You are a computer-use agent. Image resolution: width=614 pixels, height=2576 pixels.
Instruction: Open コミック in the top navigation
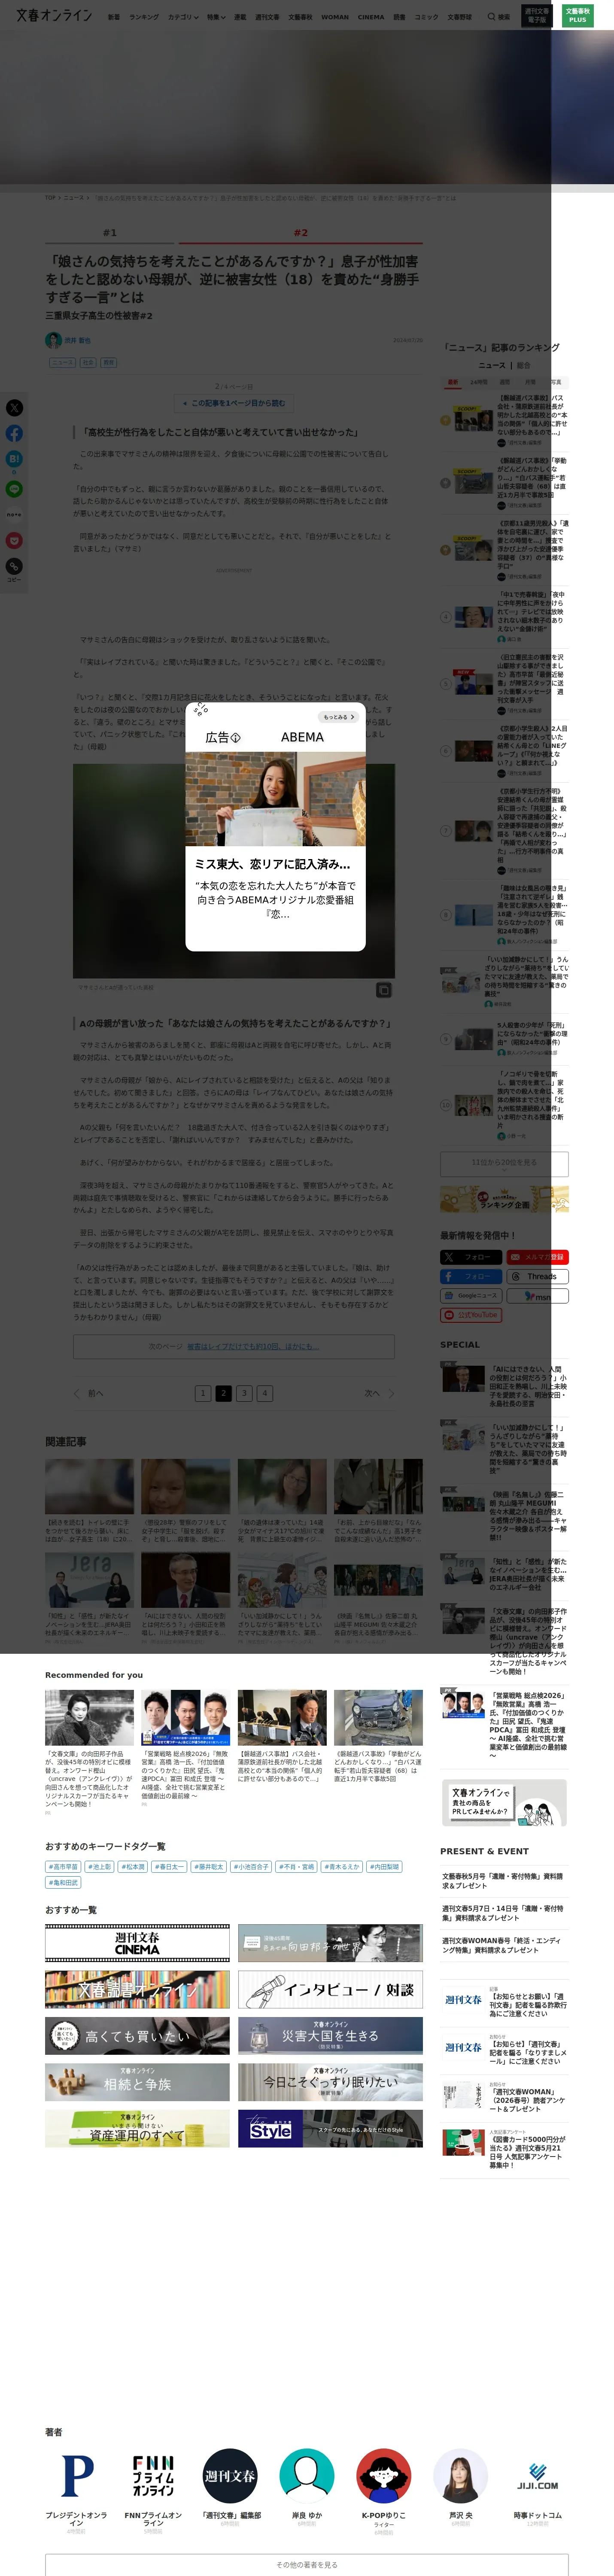click(x=427, y=17)
